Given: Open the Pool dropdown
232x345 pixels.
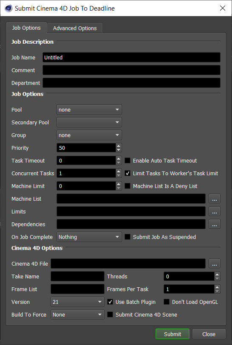Looking at the screenshot, I should pos(89,109).
